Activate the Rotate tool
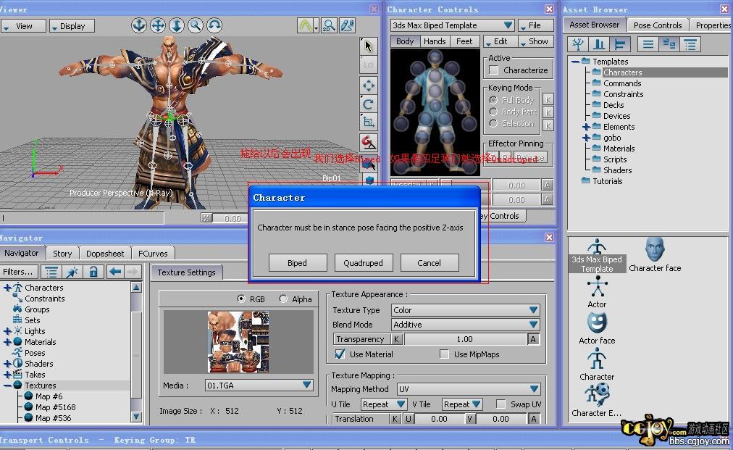This screenshot has height=450, width=733. (x=369, y=104)
